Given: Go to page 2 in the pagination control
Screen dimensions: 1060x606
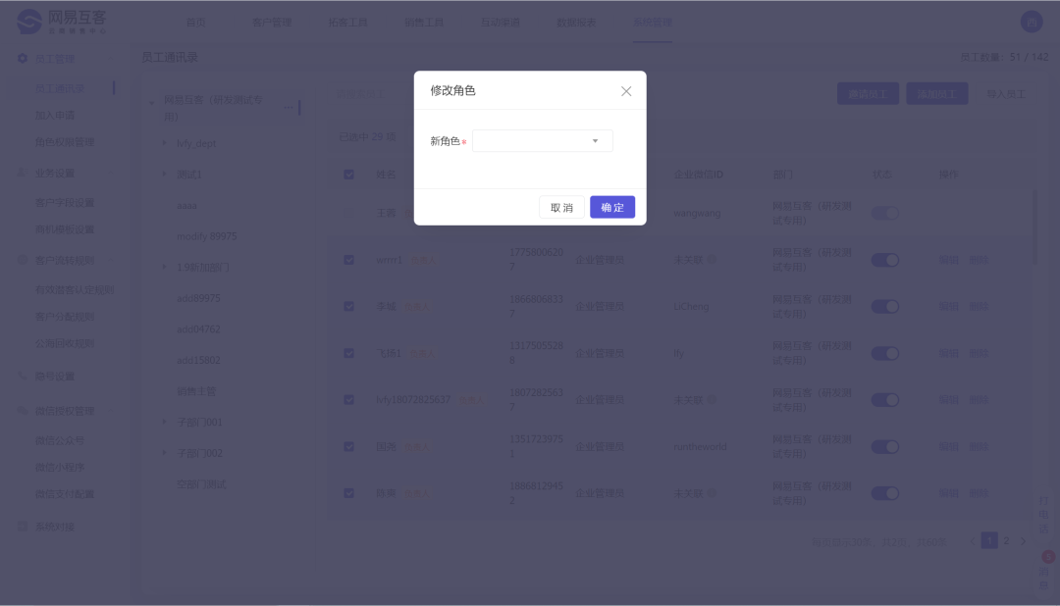Looking at the screenshot, I should point(1005,539).
